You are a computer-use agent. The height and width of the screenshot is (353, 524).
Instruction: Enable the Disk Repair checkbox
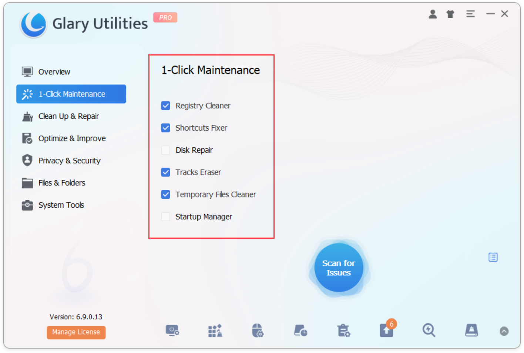[x=166, y=150]
